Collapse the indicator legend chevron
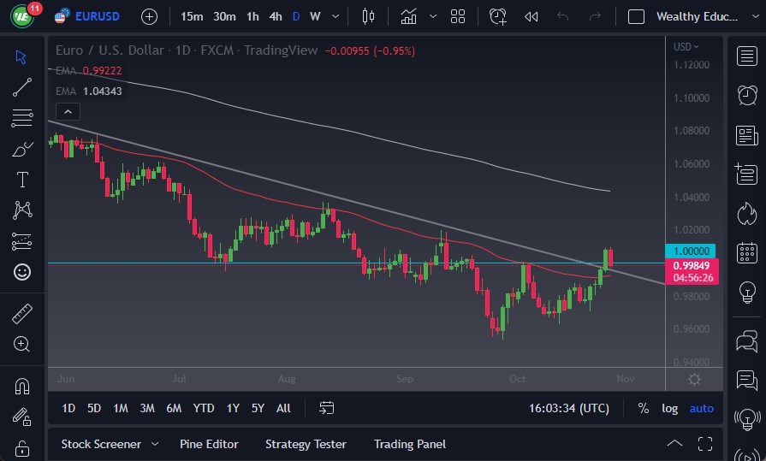Screen dimensions: 766x461 click(67, 111)
